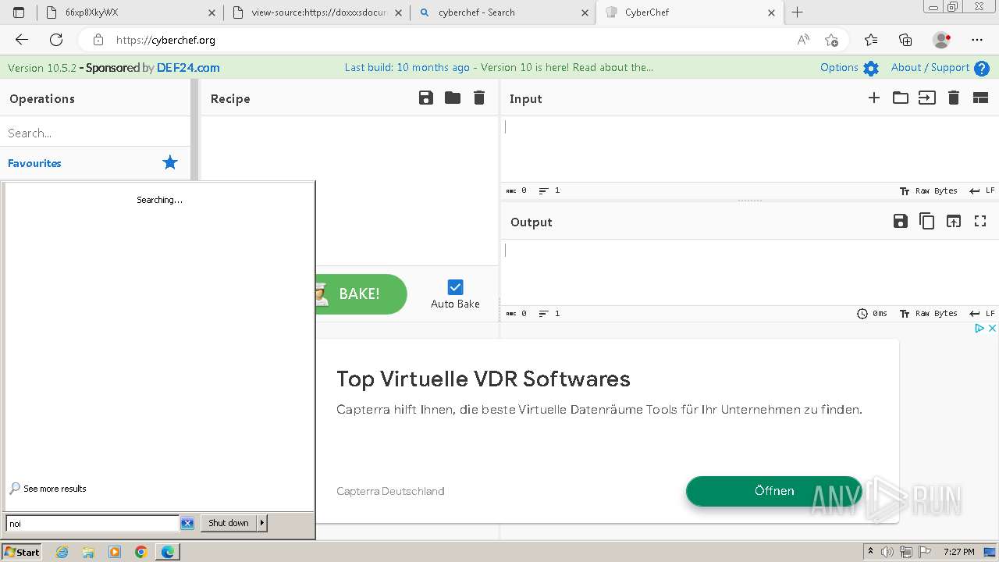Reset the pane layout
999x562 pixels.
[980, 98]
